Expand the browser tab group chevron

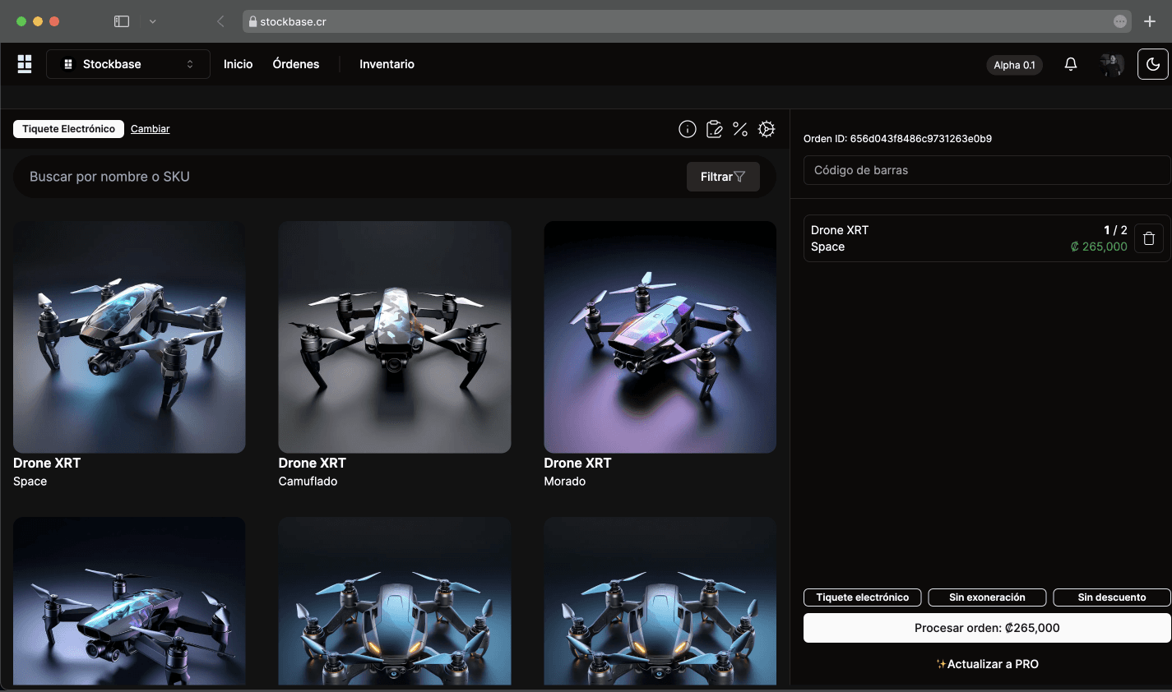[x=152, y=21]
